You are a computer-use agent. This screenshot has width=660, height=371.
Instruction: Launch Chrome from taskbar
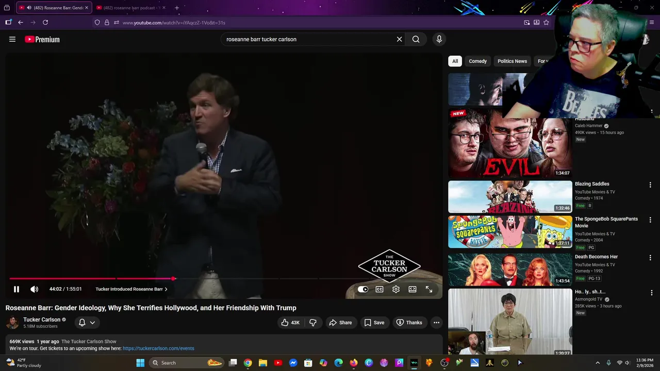click(x=247, y=363)
